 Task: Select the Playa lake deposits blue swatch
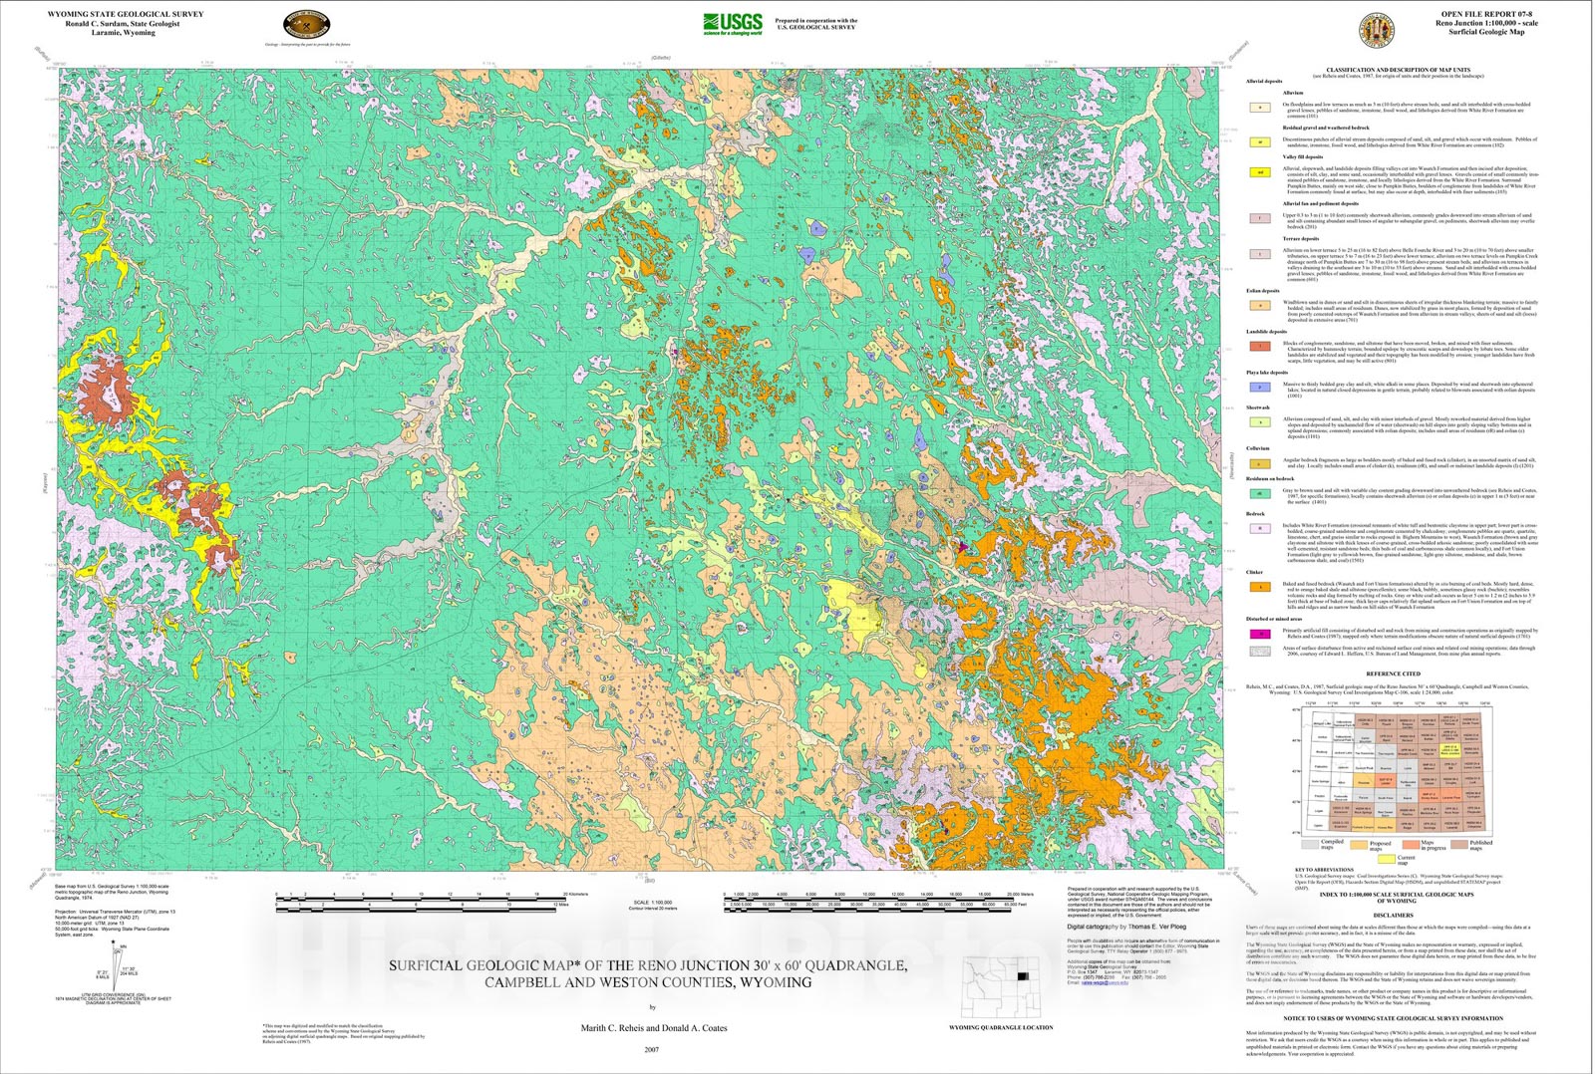[1260, 386]
